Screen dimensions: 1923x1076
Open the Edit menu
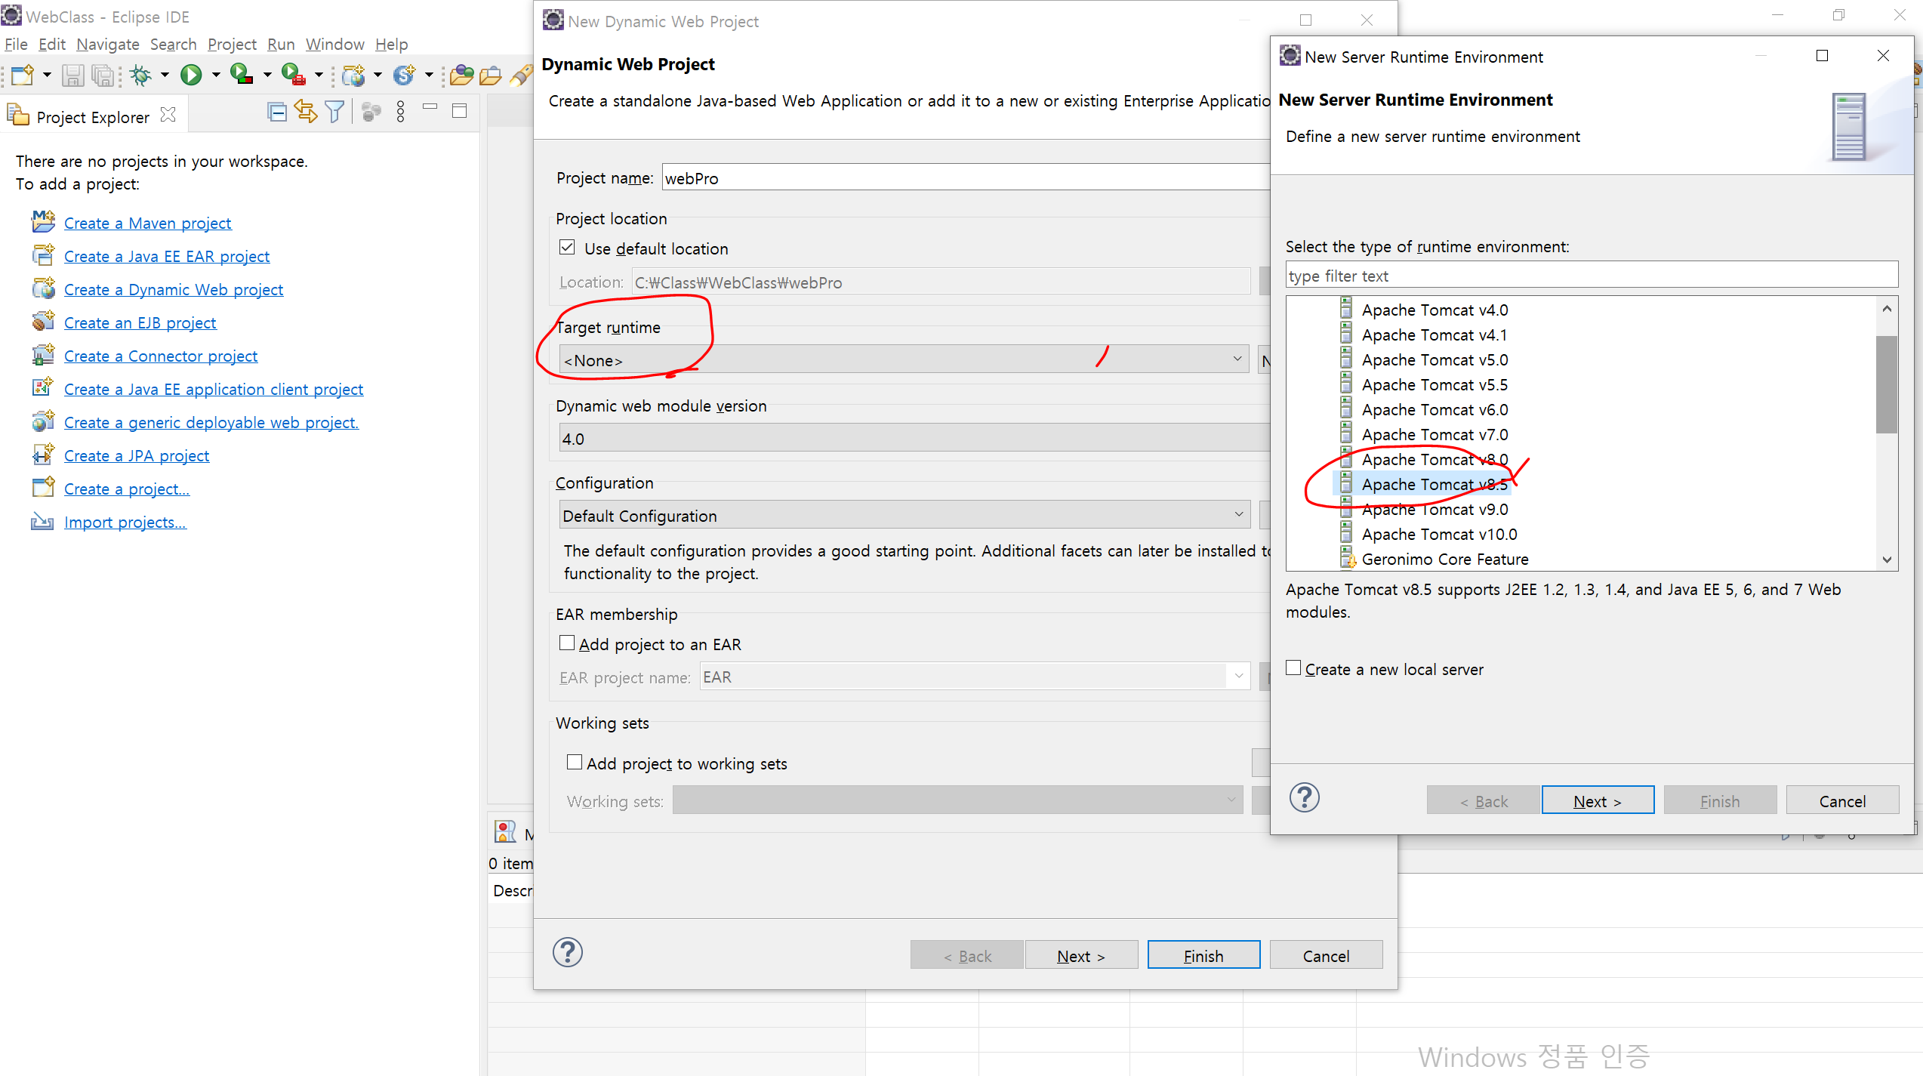tap(52, 44)
